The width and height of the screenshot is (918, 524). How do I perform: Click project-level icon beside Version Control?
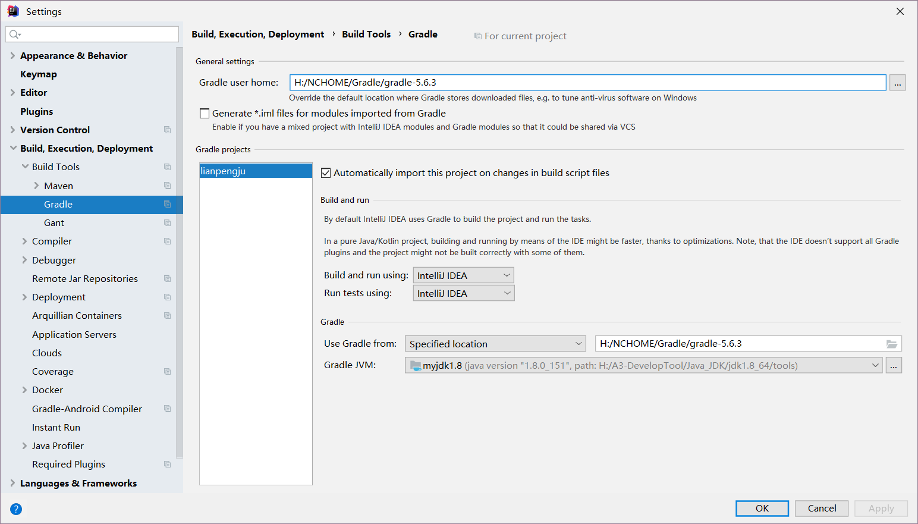pos(168,130)
